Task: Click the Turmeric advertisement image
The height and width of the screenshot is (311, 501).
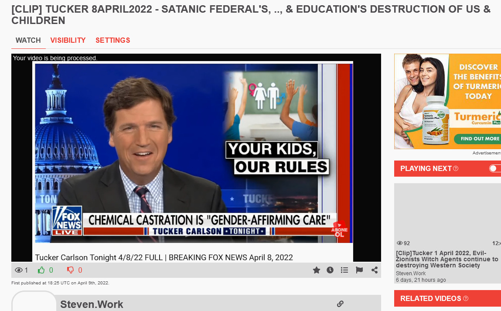Action: (448, 101)
